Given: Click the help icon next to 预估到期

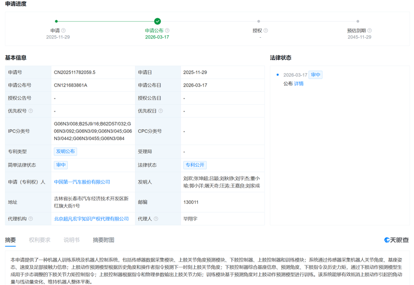Looking at the screenshot, I should point(369,31).
